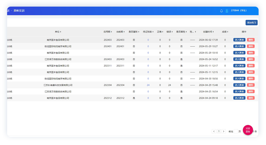Enter account set for 2024-06-02 17:39 row
The width and height of the screenshot is (266, 145).
(x=239, y=40)
